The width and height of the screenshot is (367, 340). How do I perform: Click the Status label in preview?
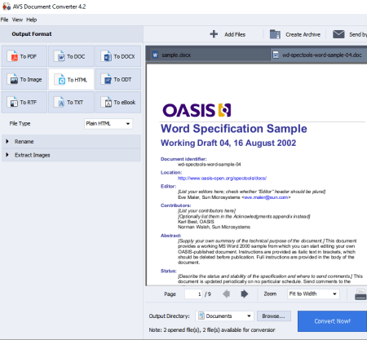[168, 271]
